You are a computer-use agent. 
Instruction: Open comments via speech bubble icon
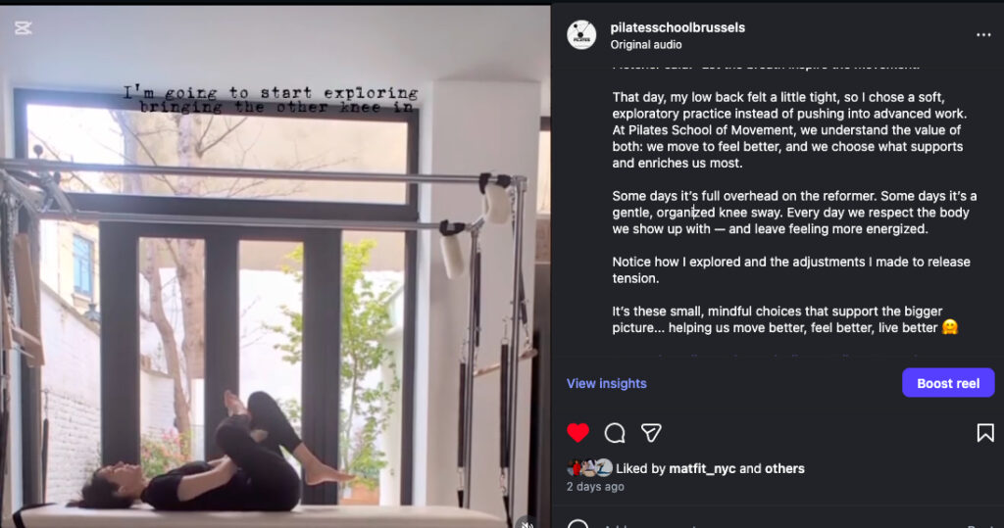(615, 433)
